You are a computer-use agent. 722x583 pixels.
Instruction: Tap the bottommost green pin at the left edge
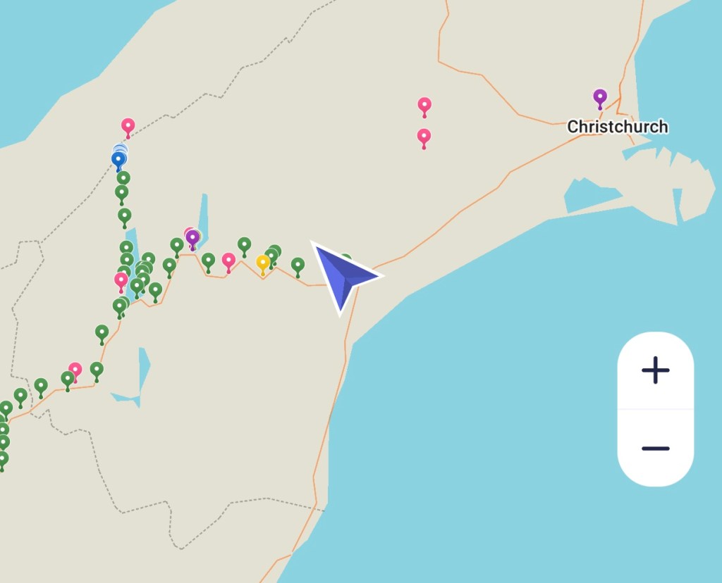point(2,461)
